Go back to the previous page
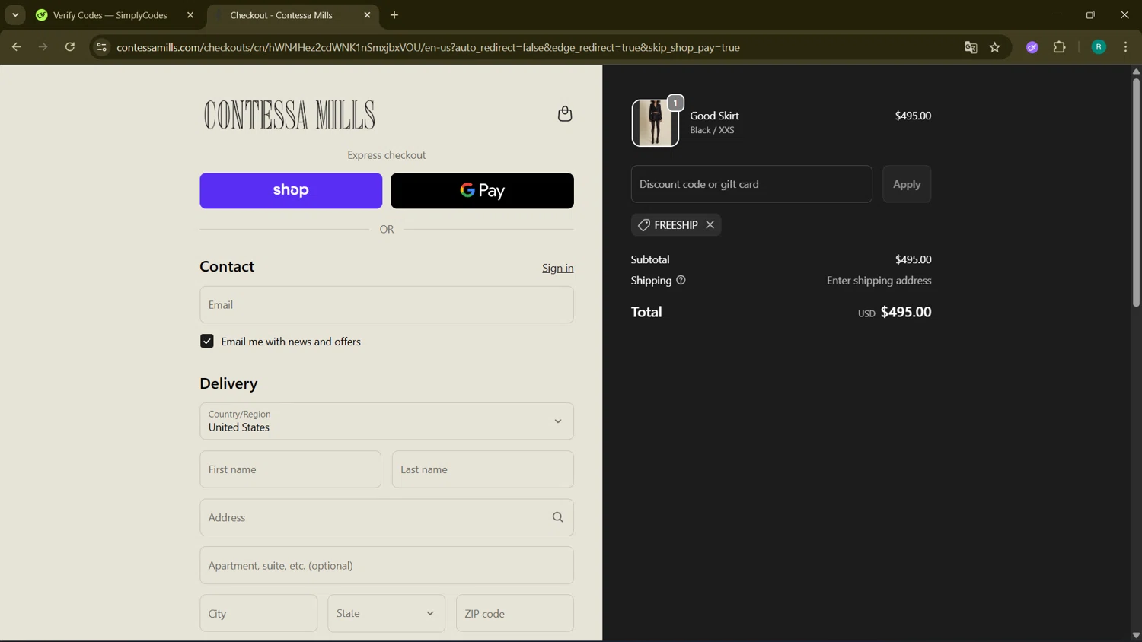 click(16, 47)
